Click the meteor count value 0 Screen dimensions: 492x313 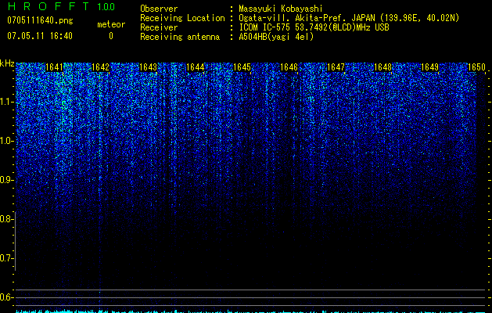tap(111, 36)
